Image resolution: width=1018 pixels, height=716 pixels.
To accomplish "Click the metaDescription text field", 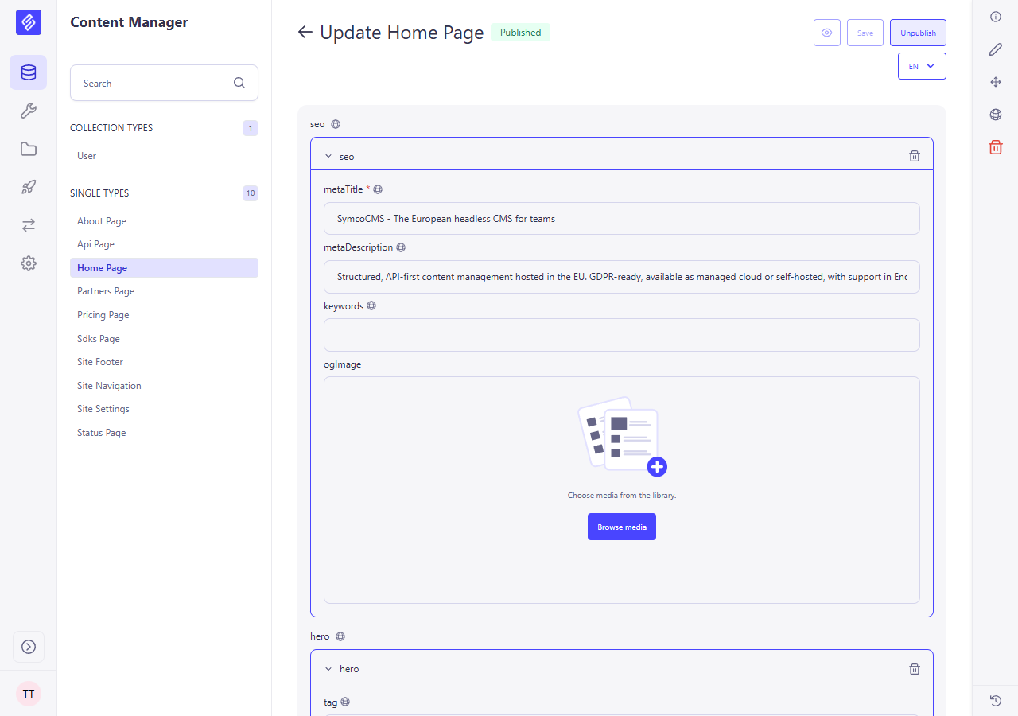I will [622, 277].
